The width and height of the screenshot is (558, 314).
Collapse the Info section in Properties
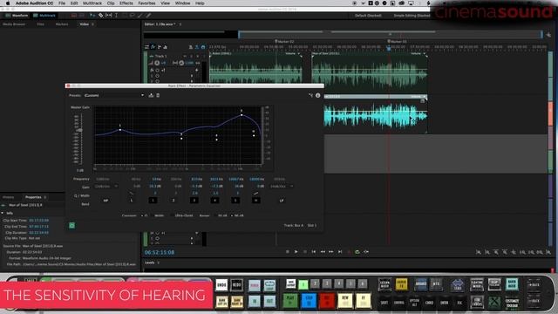[3, 213]
